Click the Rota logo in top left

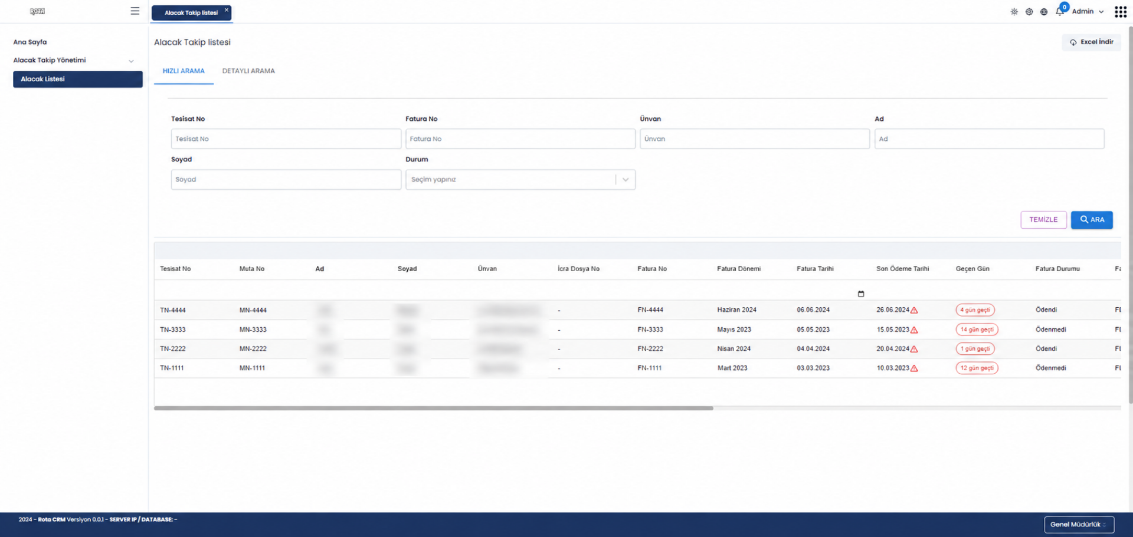(37, 11)
